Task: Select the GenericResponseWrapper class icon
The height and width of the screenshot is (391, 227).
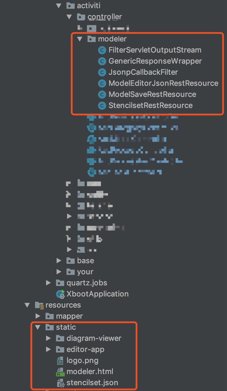Action: (102, 61)
